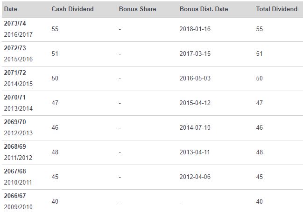Click the date 2014-07-10
The width and height of the screenshot is (303, 212).
click(x=195, y=127)
